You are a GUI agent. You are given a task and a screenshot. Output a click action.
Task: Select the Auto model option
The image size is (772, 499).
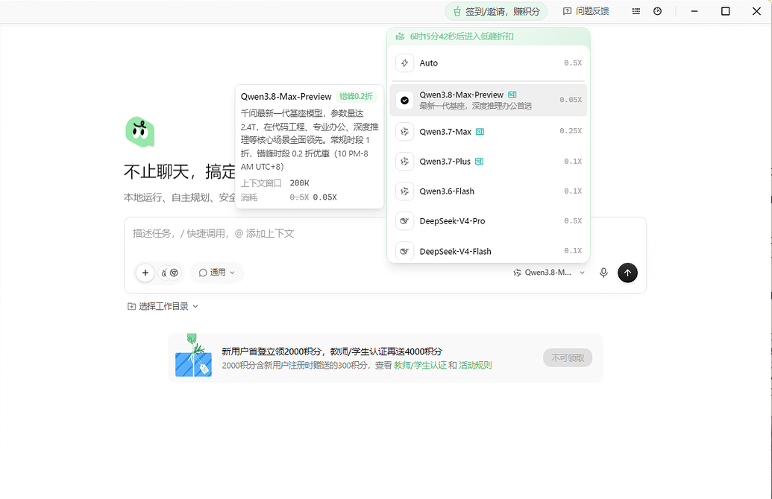click(489, 63)
